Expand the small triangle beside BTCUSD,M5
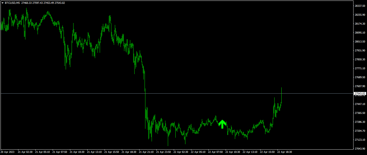The width and height of the screenshot is (367, 155). [2, 3]
